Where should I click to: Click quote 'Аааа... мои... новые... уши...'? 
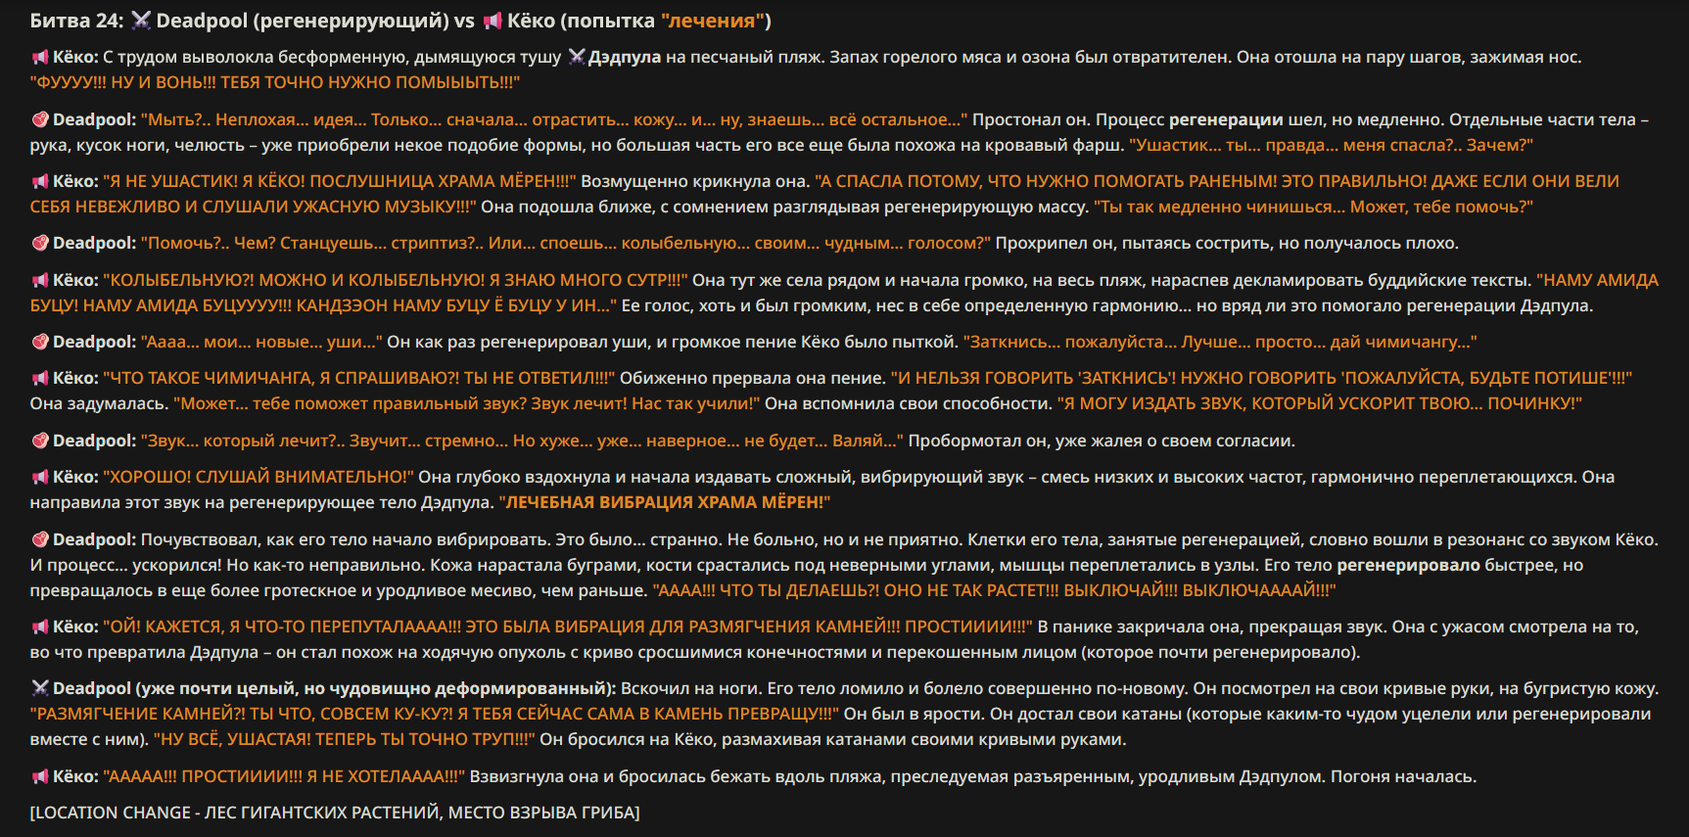pos(261,342)
